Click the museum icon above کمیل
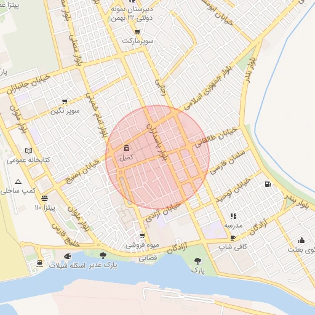The width and height of the screenshot is (315, 315). [x=127, y=148]
